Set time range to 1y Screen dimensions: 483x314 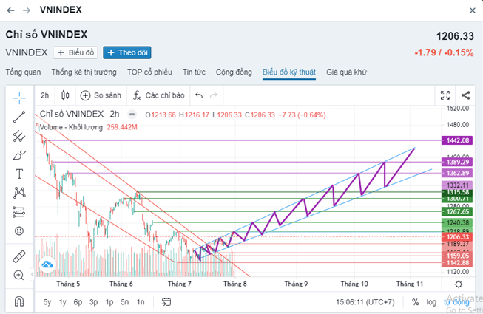click(63, 302)
